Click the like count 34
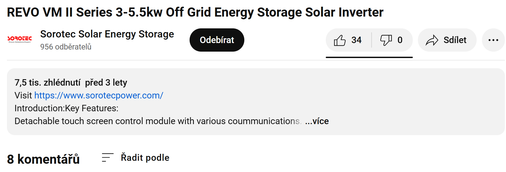 [356, 40]
